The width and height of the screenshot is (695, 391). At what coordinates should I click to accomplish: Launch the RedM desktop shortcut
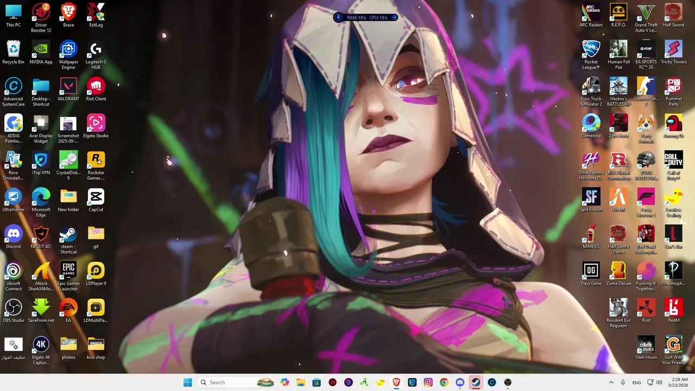(x=673, y=311)
